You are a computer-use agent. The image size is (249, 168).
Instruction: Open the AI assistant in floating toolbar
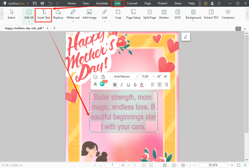(102, 84)
